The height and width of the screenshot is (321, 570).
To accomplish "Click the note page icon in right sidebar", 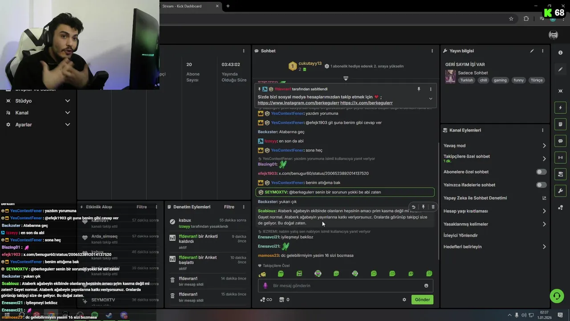I will point(560,124).
